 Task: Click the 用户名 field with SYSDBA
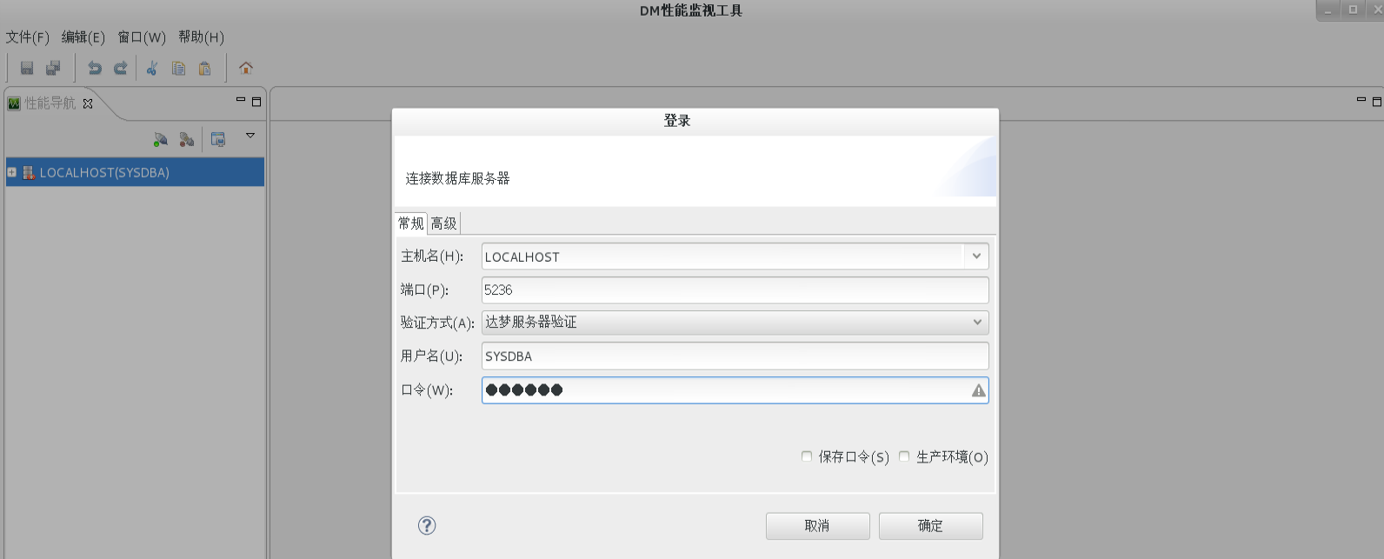point(735,356)
